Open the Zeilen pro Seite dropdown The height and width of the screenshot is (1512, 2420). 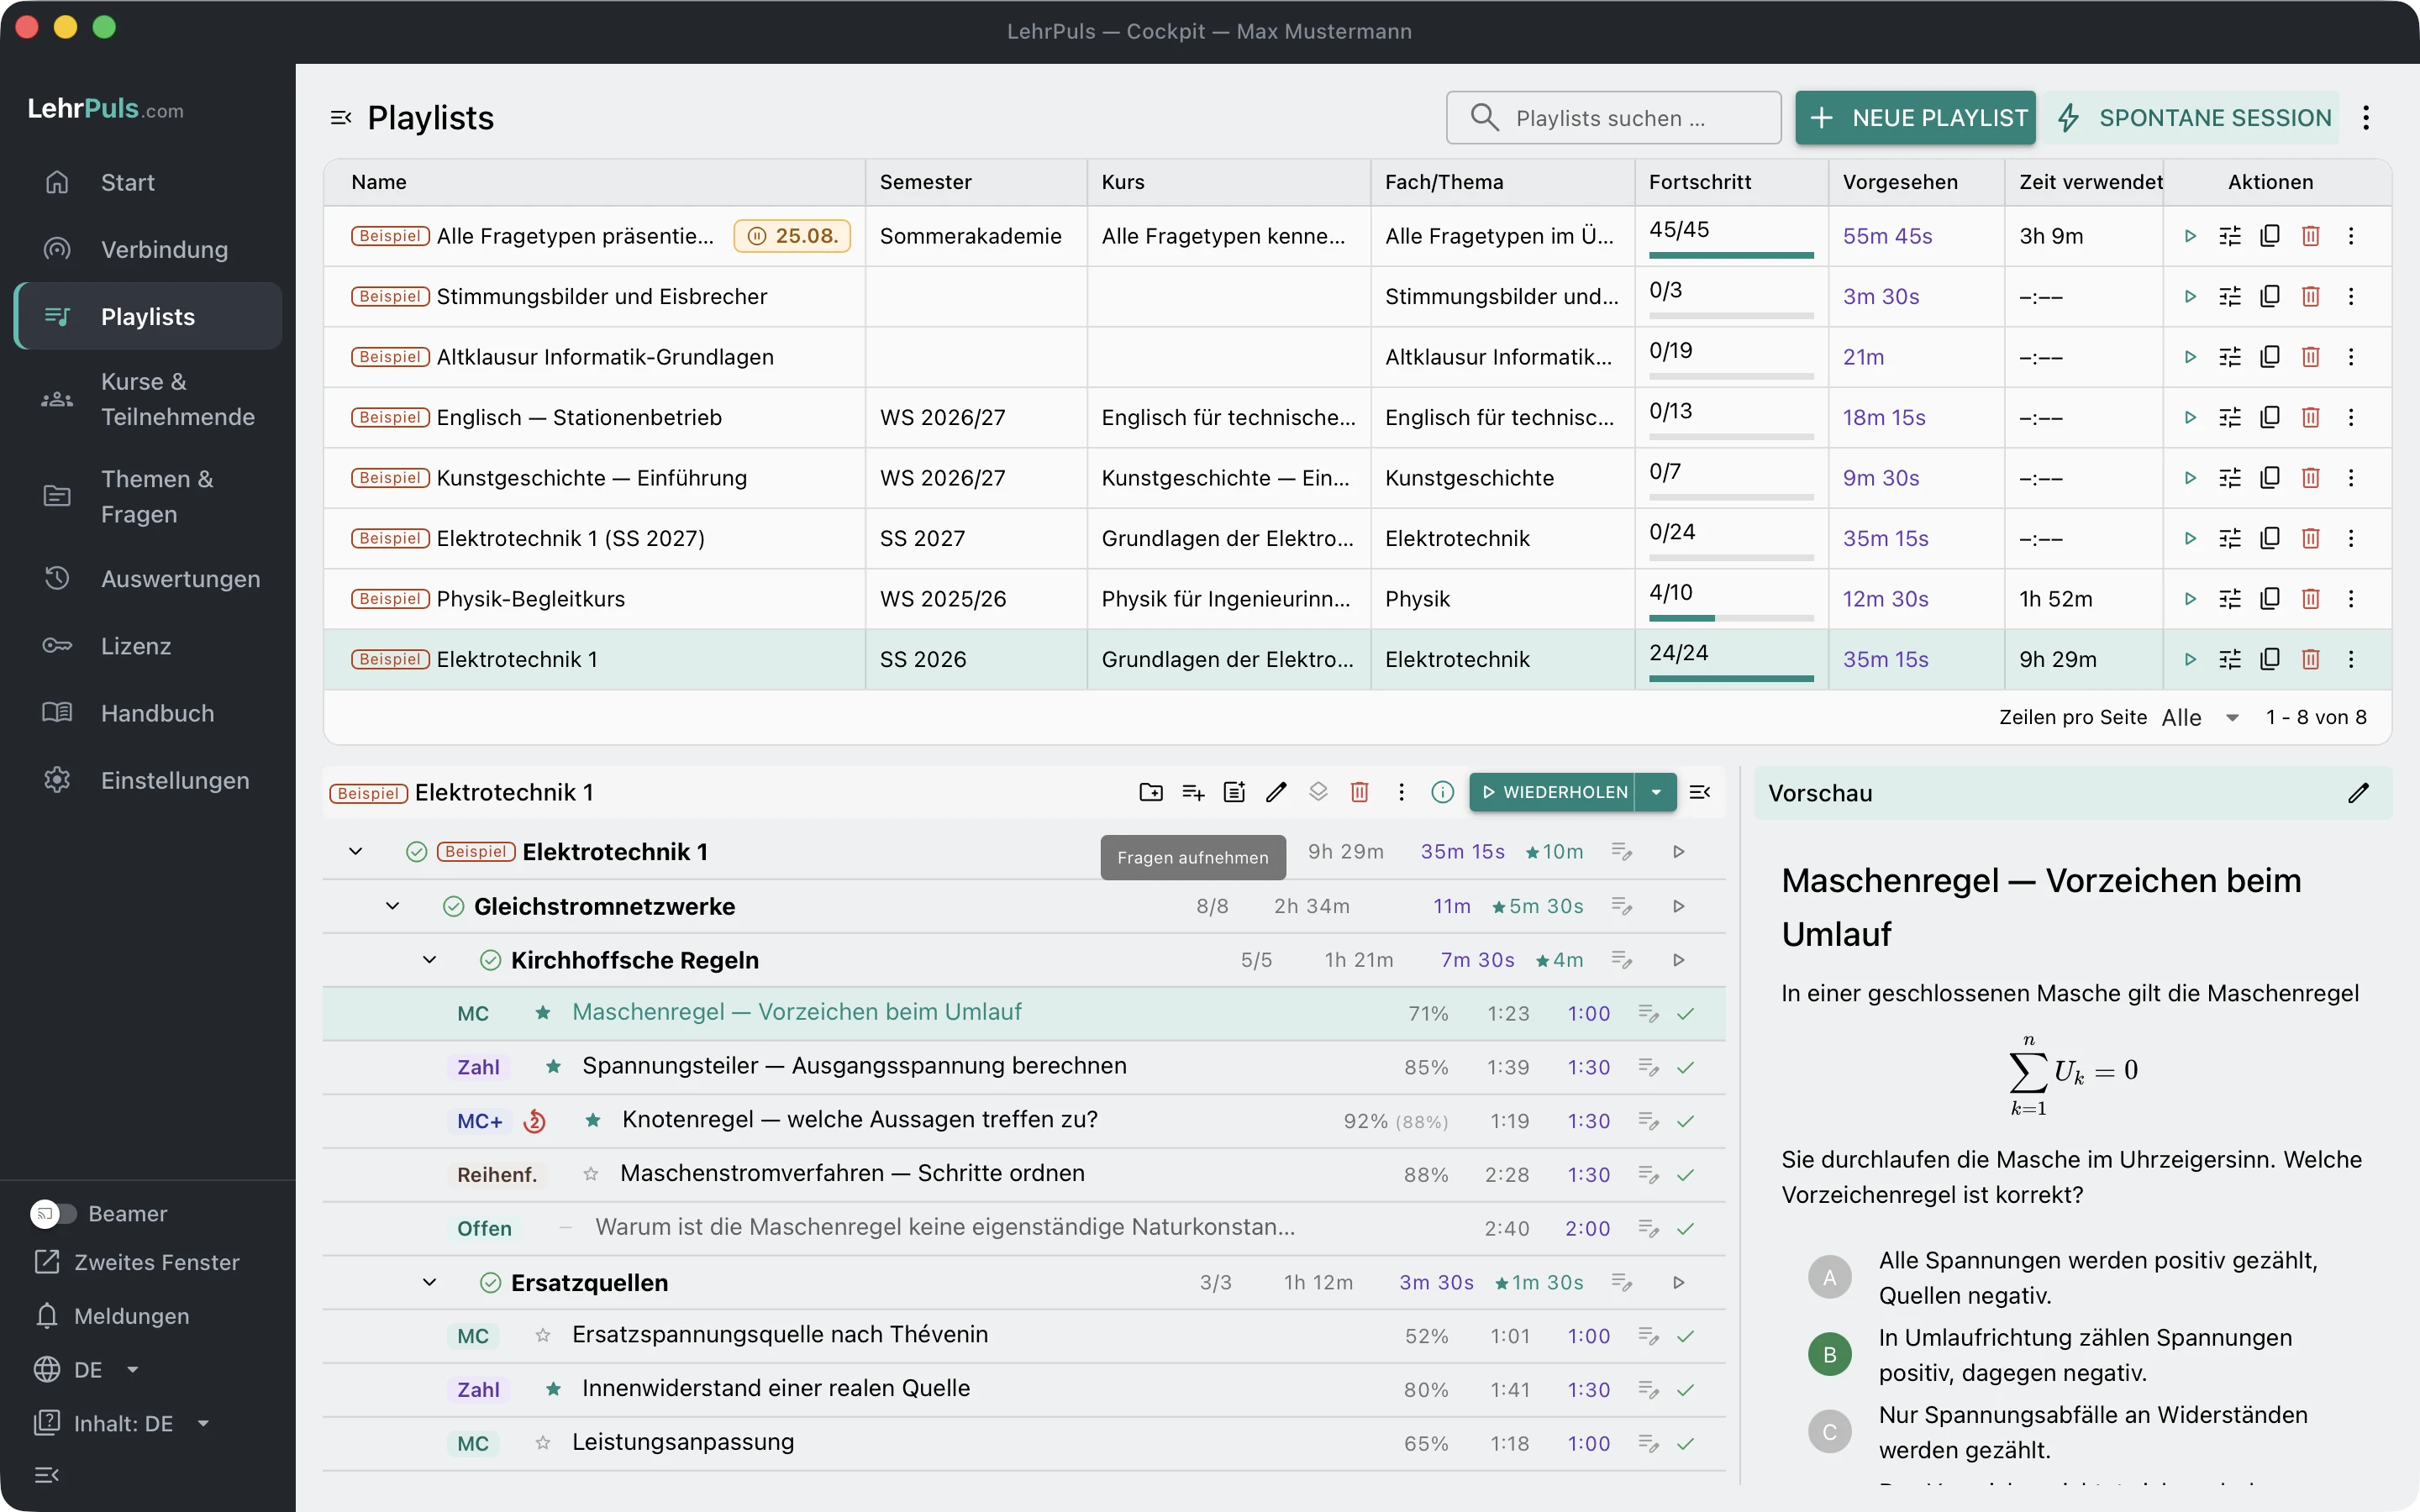(2202, 717)
